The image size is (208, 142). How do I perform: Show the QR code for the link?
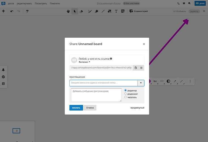141,68
